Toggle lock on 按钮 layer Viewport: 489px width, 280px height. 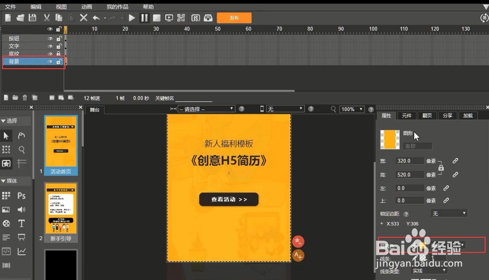click(59, 38)
